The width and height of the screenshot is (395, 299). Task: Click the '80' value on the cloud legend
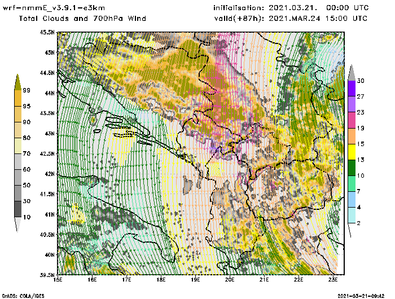(x=27, y=138)
